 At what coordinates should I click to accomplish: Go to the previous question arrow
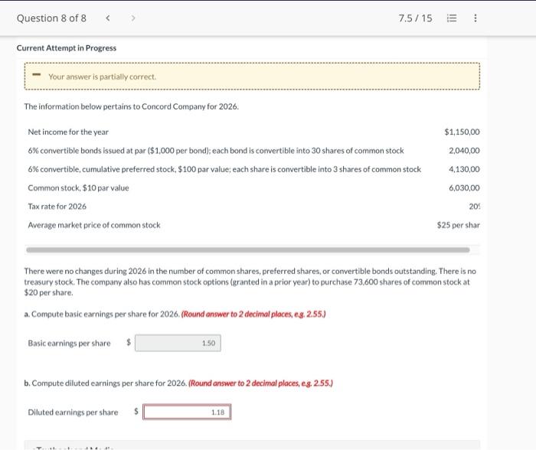pos(108,18)
